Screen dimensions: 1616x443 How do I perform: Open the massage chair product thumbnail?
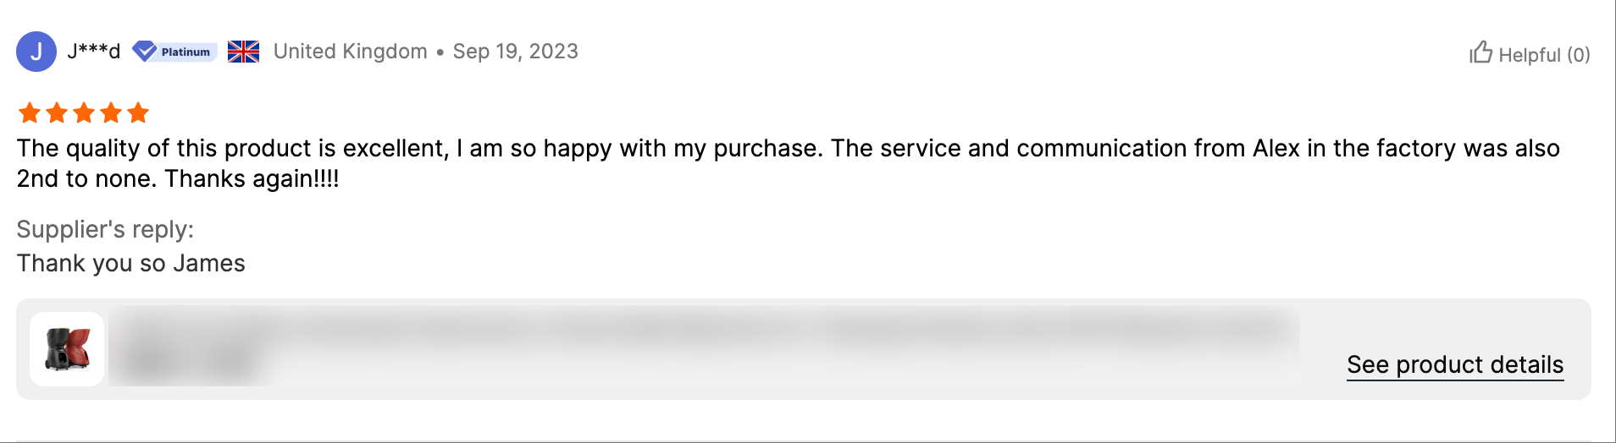click(67, 349)
